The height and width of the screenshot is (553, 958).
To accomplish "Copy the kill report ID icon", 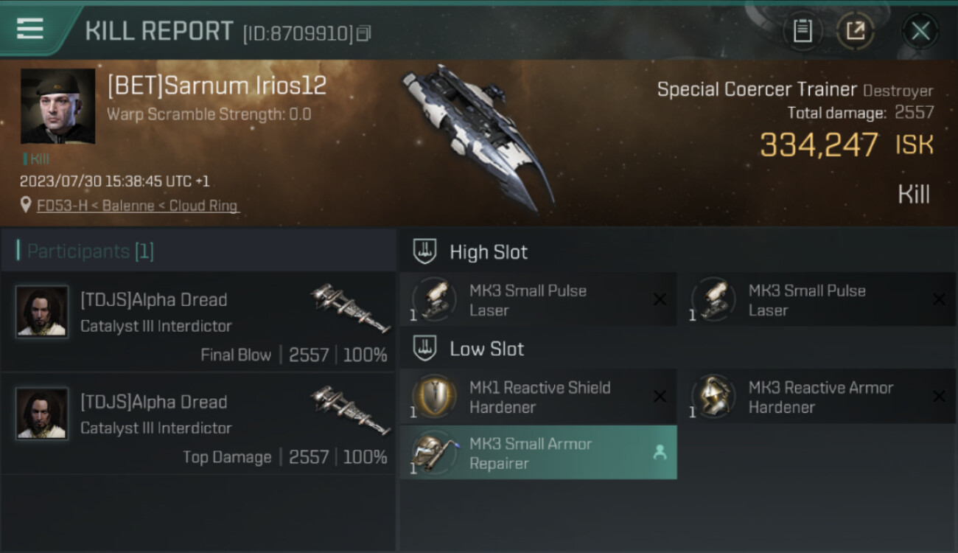I will click(363, 33).
